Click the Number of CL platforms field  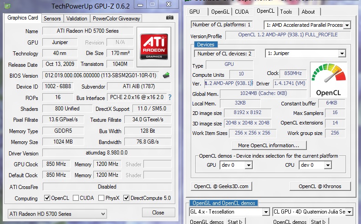point(222,25)
